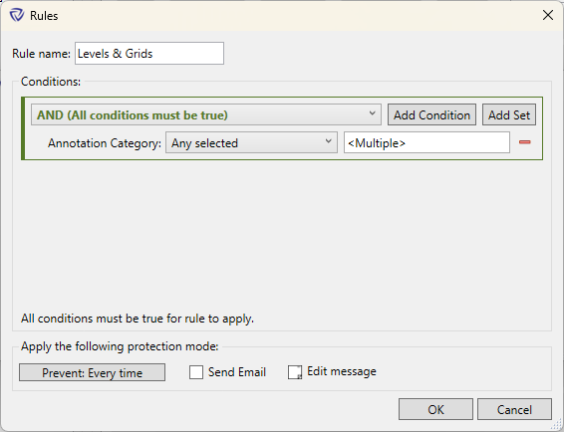Enable the Send Email checkbox
The image size is (564, 432).
[196, 372]
